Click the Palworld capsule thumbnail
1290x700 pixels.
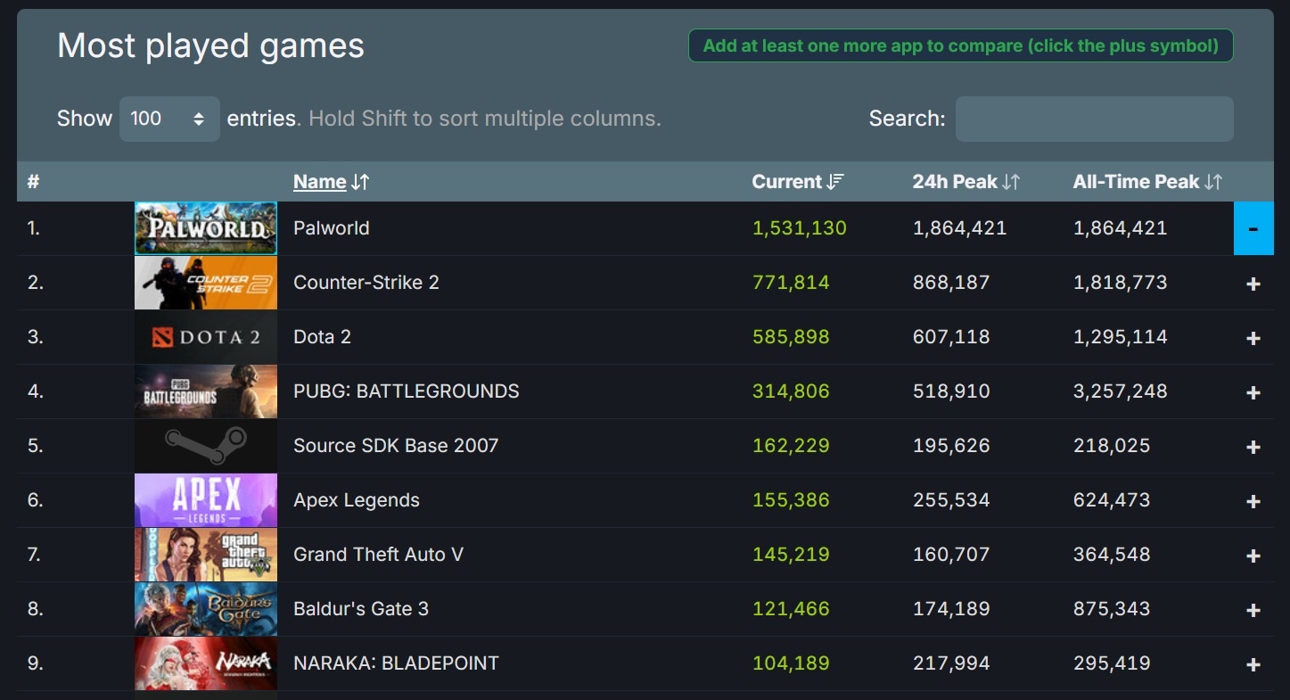(205, 228)
